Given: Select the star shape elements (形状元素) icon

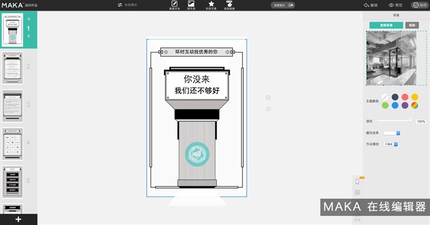Looking at the screenshot, I should [x=211, y=4].
